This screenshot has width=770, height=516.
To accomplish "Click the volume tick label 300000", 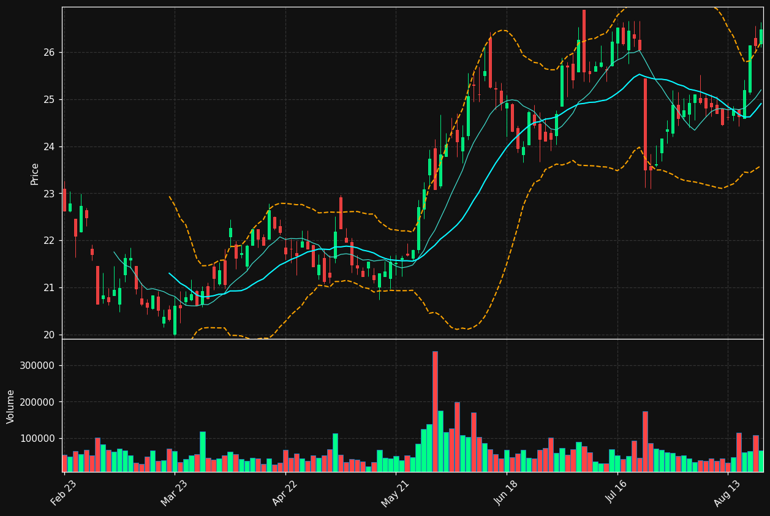I will (38, 366).
